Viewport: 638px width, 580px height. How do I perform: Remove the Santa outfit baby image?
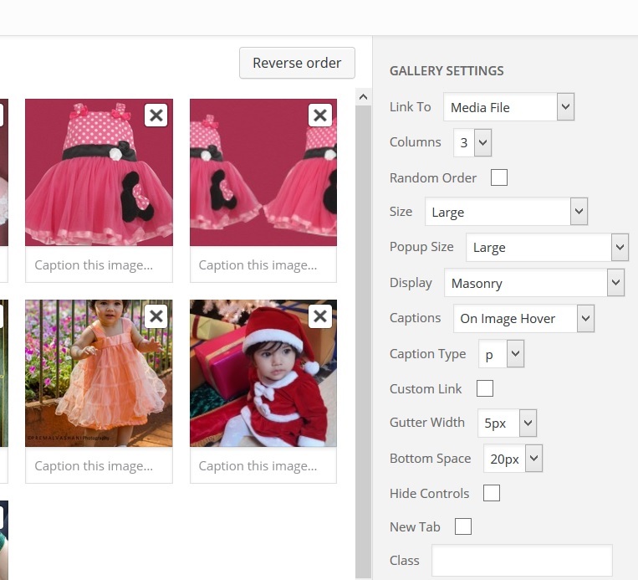[320, 316]
